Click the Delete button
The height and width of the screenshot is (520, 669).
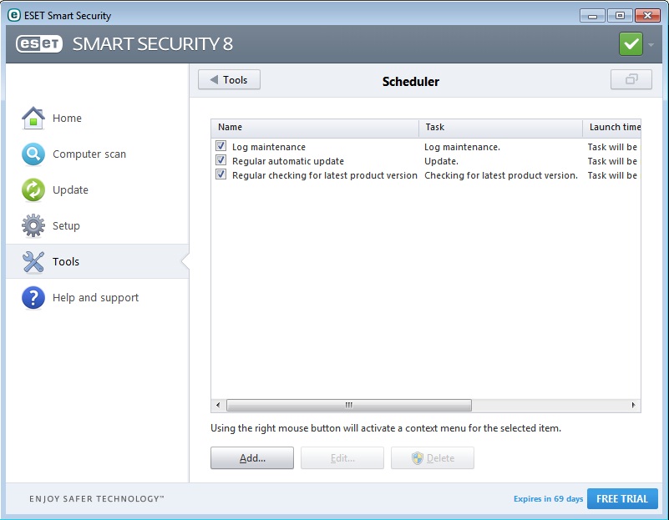(432, 458)
